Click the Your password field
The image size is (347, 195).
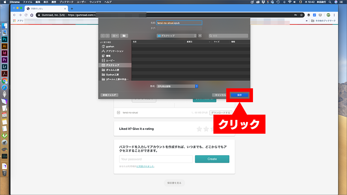(x=156, y=159)
